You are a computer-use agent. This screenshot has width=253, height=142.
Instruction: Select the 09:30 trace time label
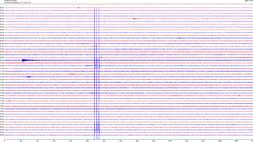[2, 60]
